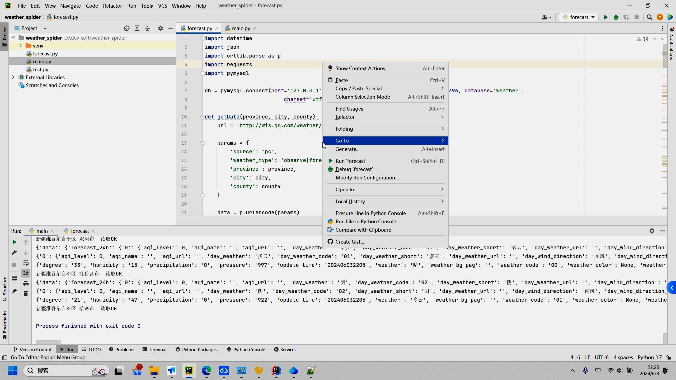Image resolution: width=676 pixels, height=380 pixels.
Task: Toggle Scroll to End in Run console
Action: pyautogui.click(x=26, y=273)
